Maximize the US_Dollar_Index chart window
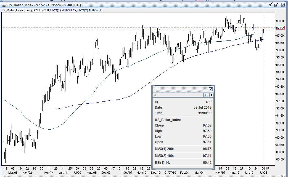This screenshot has height=177, width=288. click(x=276, y=5)
